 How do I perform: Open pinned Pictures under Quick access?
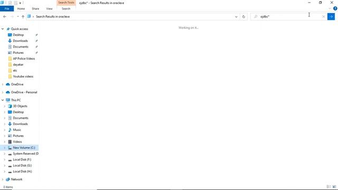coord(18,53)
